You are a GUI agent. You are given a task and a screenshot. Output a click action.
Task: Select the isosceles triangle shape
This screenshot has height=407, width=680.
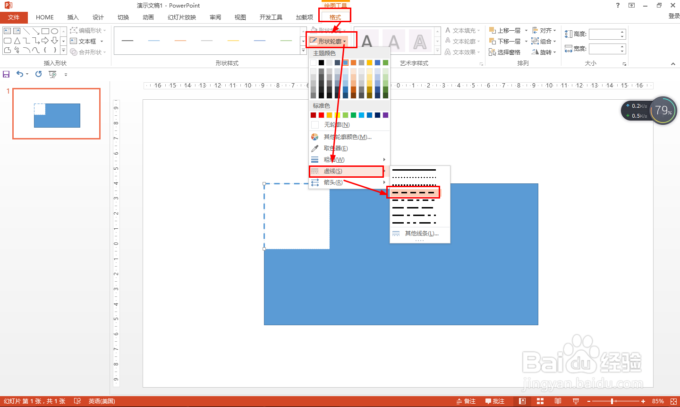[x=17, y=41]
